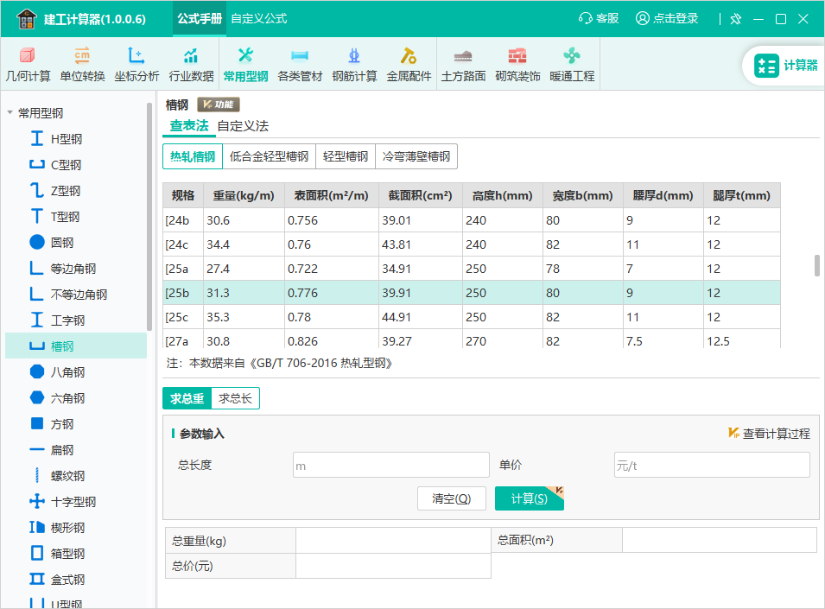Select 八角钢 octagonal steel item
The width and height of the screenshot is (825, 609).
click(76, 371)
